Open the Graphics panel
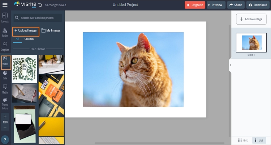Screen dimensions: 271x145 coord(5,46)
